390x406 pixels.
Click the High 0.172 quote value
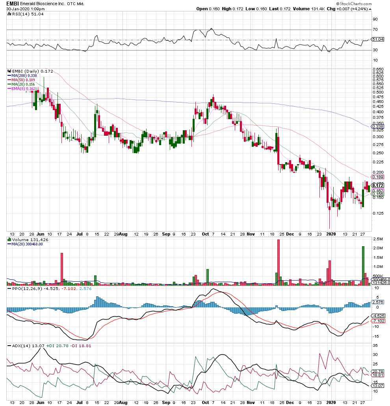(232, 9)
